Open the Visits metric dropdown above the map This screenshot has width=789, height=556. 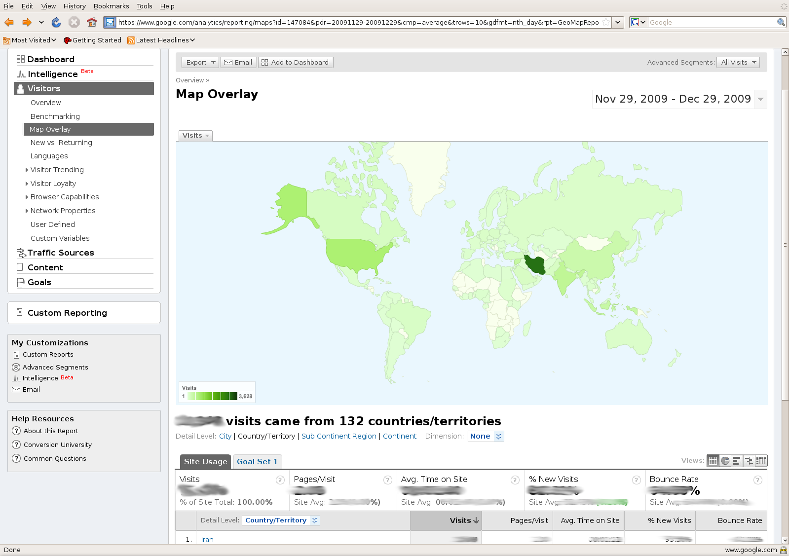pyautogui.click(x=195, y=136)
